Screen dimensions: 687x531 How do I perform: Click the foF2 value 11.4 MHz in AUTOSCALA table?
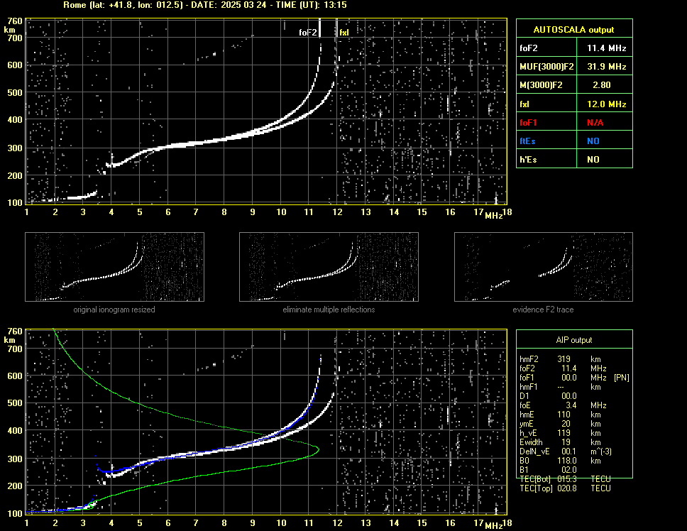pyautogui.click(x=606, y=48)
